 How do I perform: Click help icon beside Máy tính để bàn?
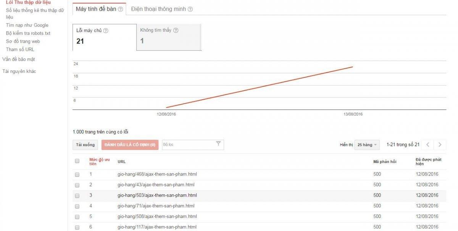click(x=121, y=9)
